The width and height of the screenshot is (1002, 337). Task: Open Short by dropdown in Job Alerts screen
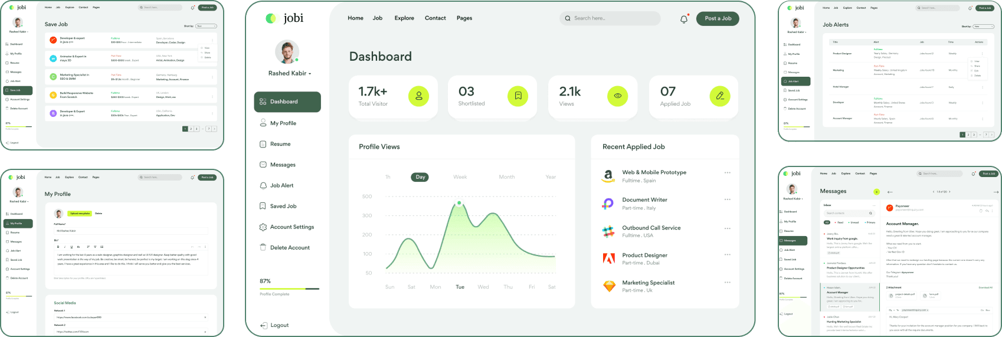pyautogui.click(x=984, y=27)
